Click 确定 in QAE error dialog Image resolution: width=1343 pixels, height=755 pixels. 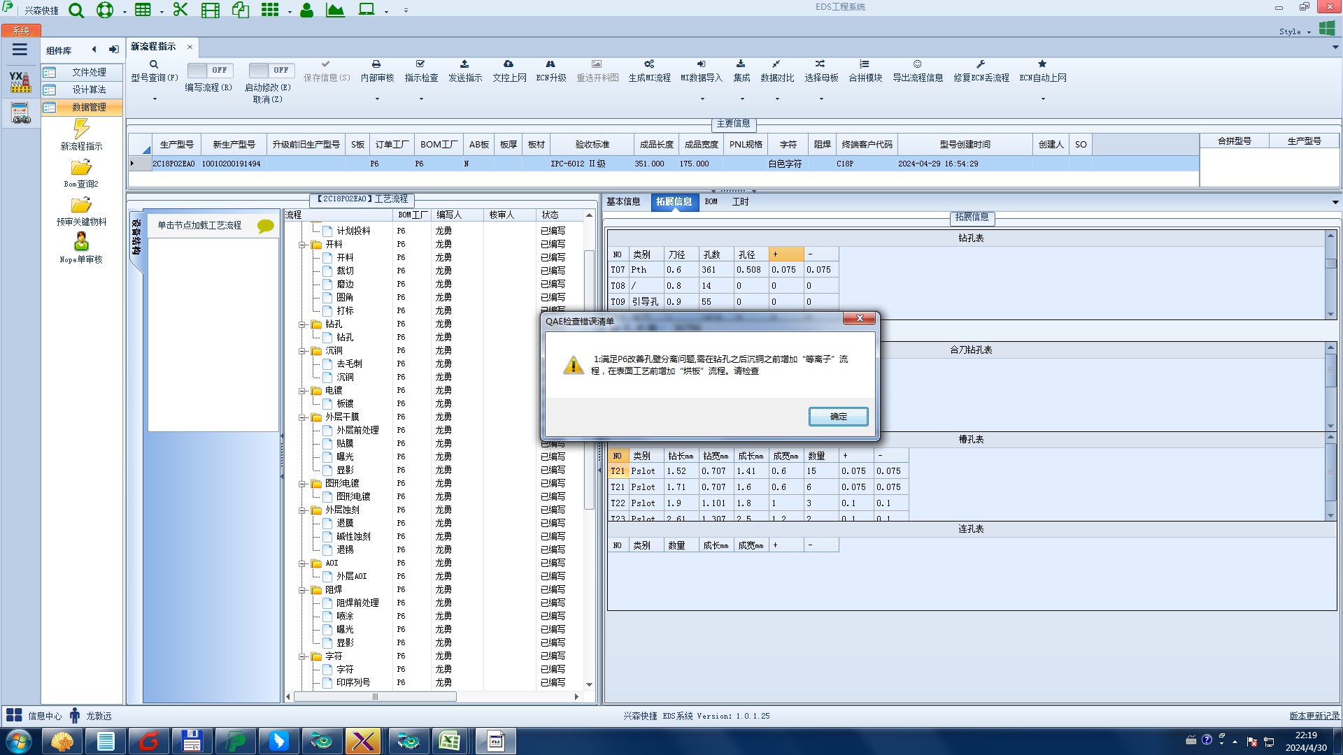(838, 417)
